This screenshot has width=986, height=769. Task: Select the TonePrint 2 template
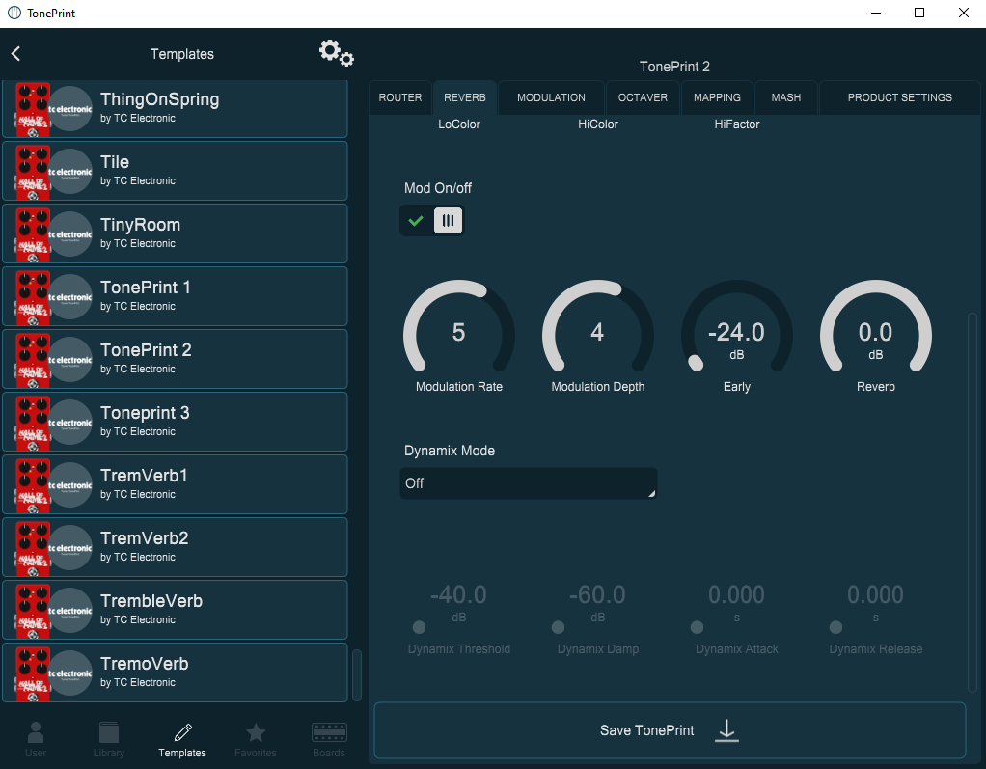coord(175,359)
